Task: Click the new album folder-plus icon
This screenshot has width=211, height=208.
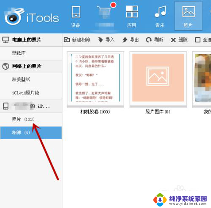Action: coord(67,40)
